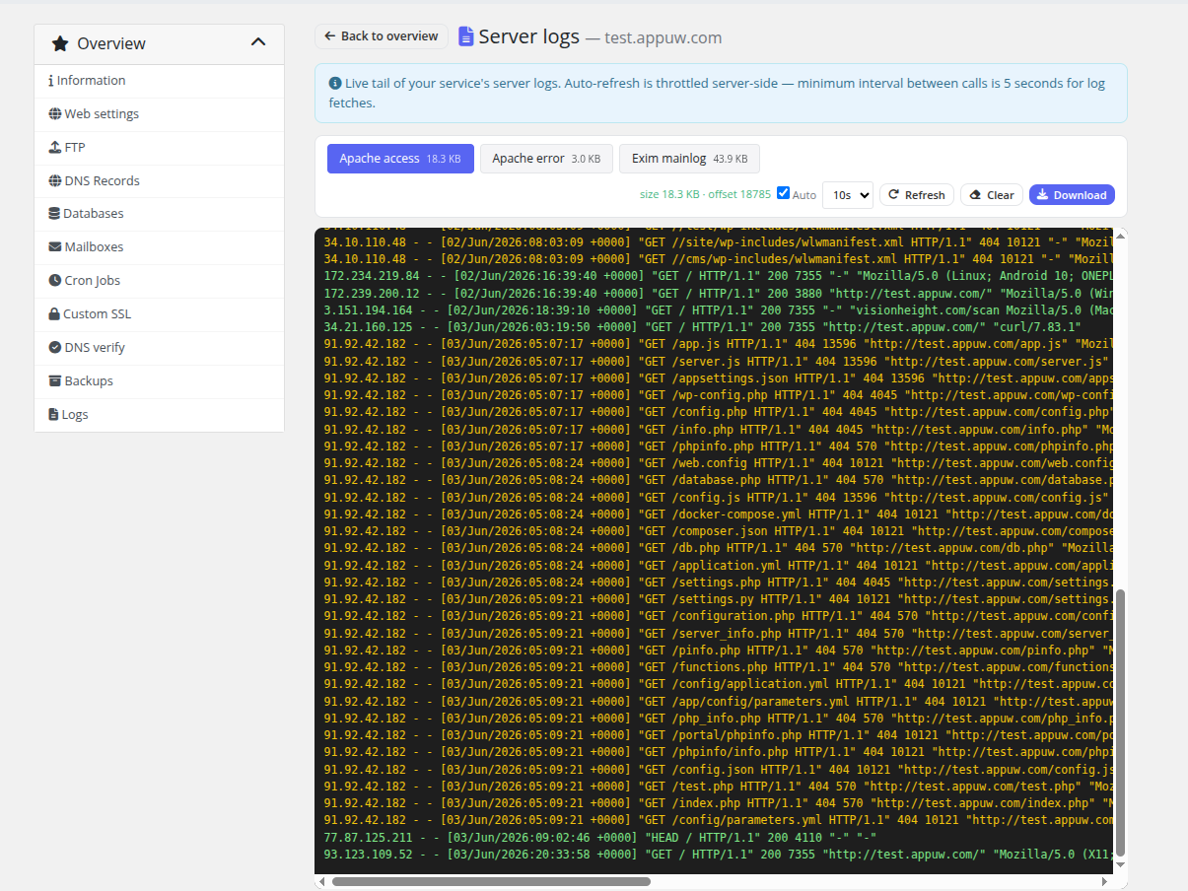This screenshot has width=1188, height=891.
Task: Click the log viewer vertical scrollbar thumb
Action: coord(1121,724)
